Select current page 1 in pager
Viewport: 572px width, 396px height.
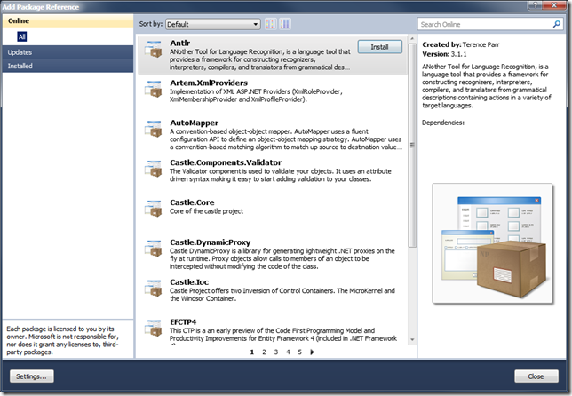coord(252,352)
